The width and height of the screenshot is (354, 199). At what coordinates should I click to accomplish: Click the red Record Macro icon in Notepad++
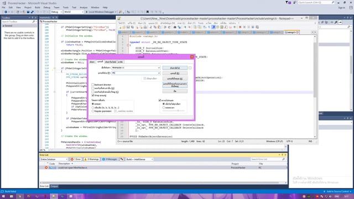click(240, 27)
